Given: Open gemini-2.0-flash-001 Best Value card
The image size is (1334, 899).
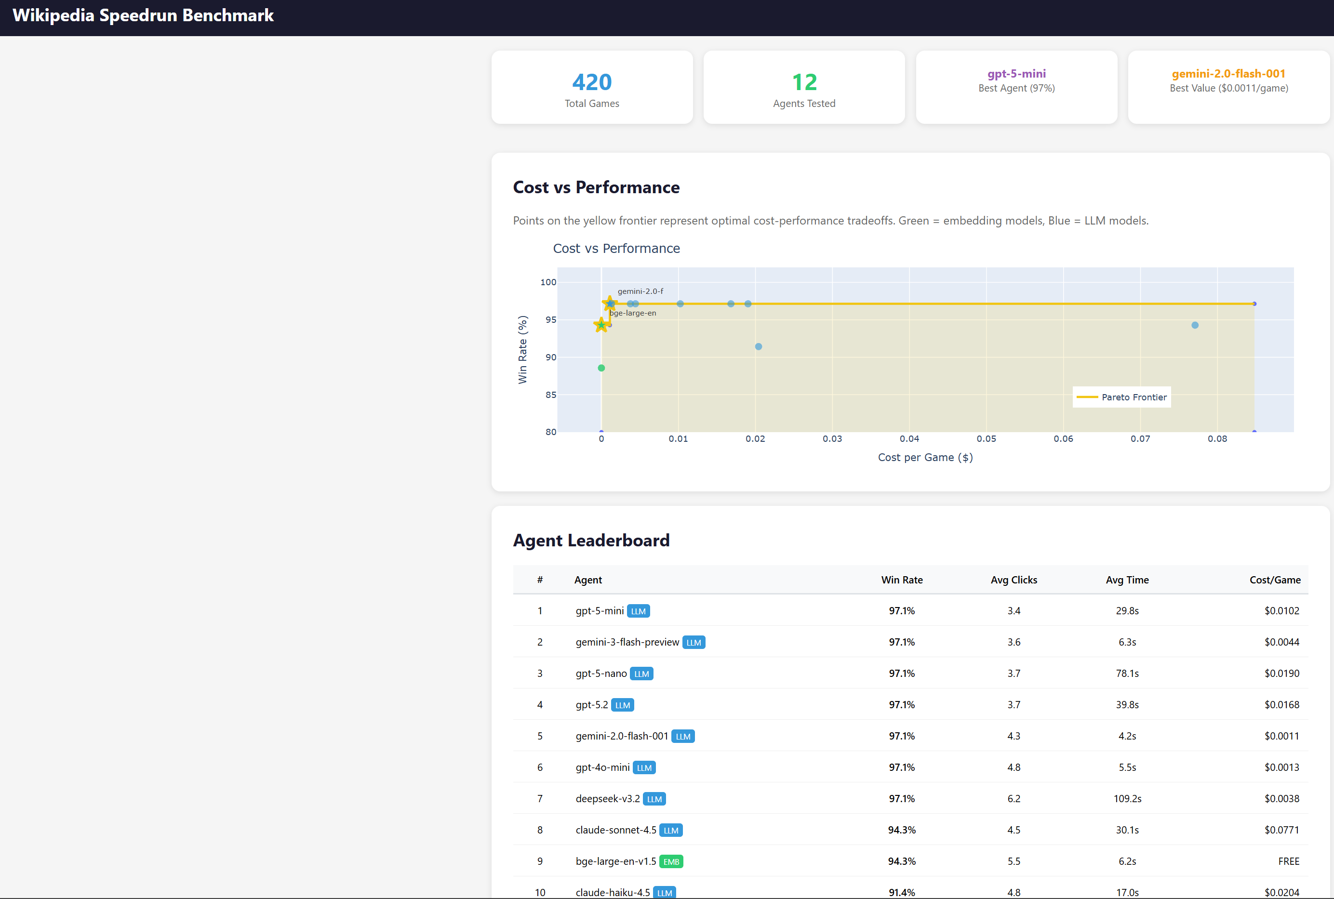Looking at the screenshot, I should pyautogui.click(x=1228, y=87).
